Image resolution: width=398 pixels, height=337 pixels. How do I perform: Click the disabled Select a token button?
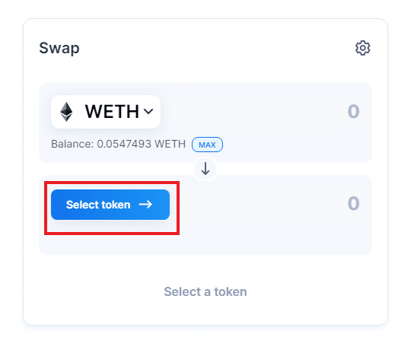[x=205, y=291]
